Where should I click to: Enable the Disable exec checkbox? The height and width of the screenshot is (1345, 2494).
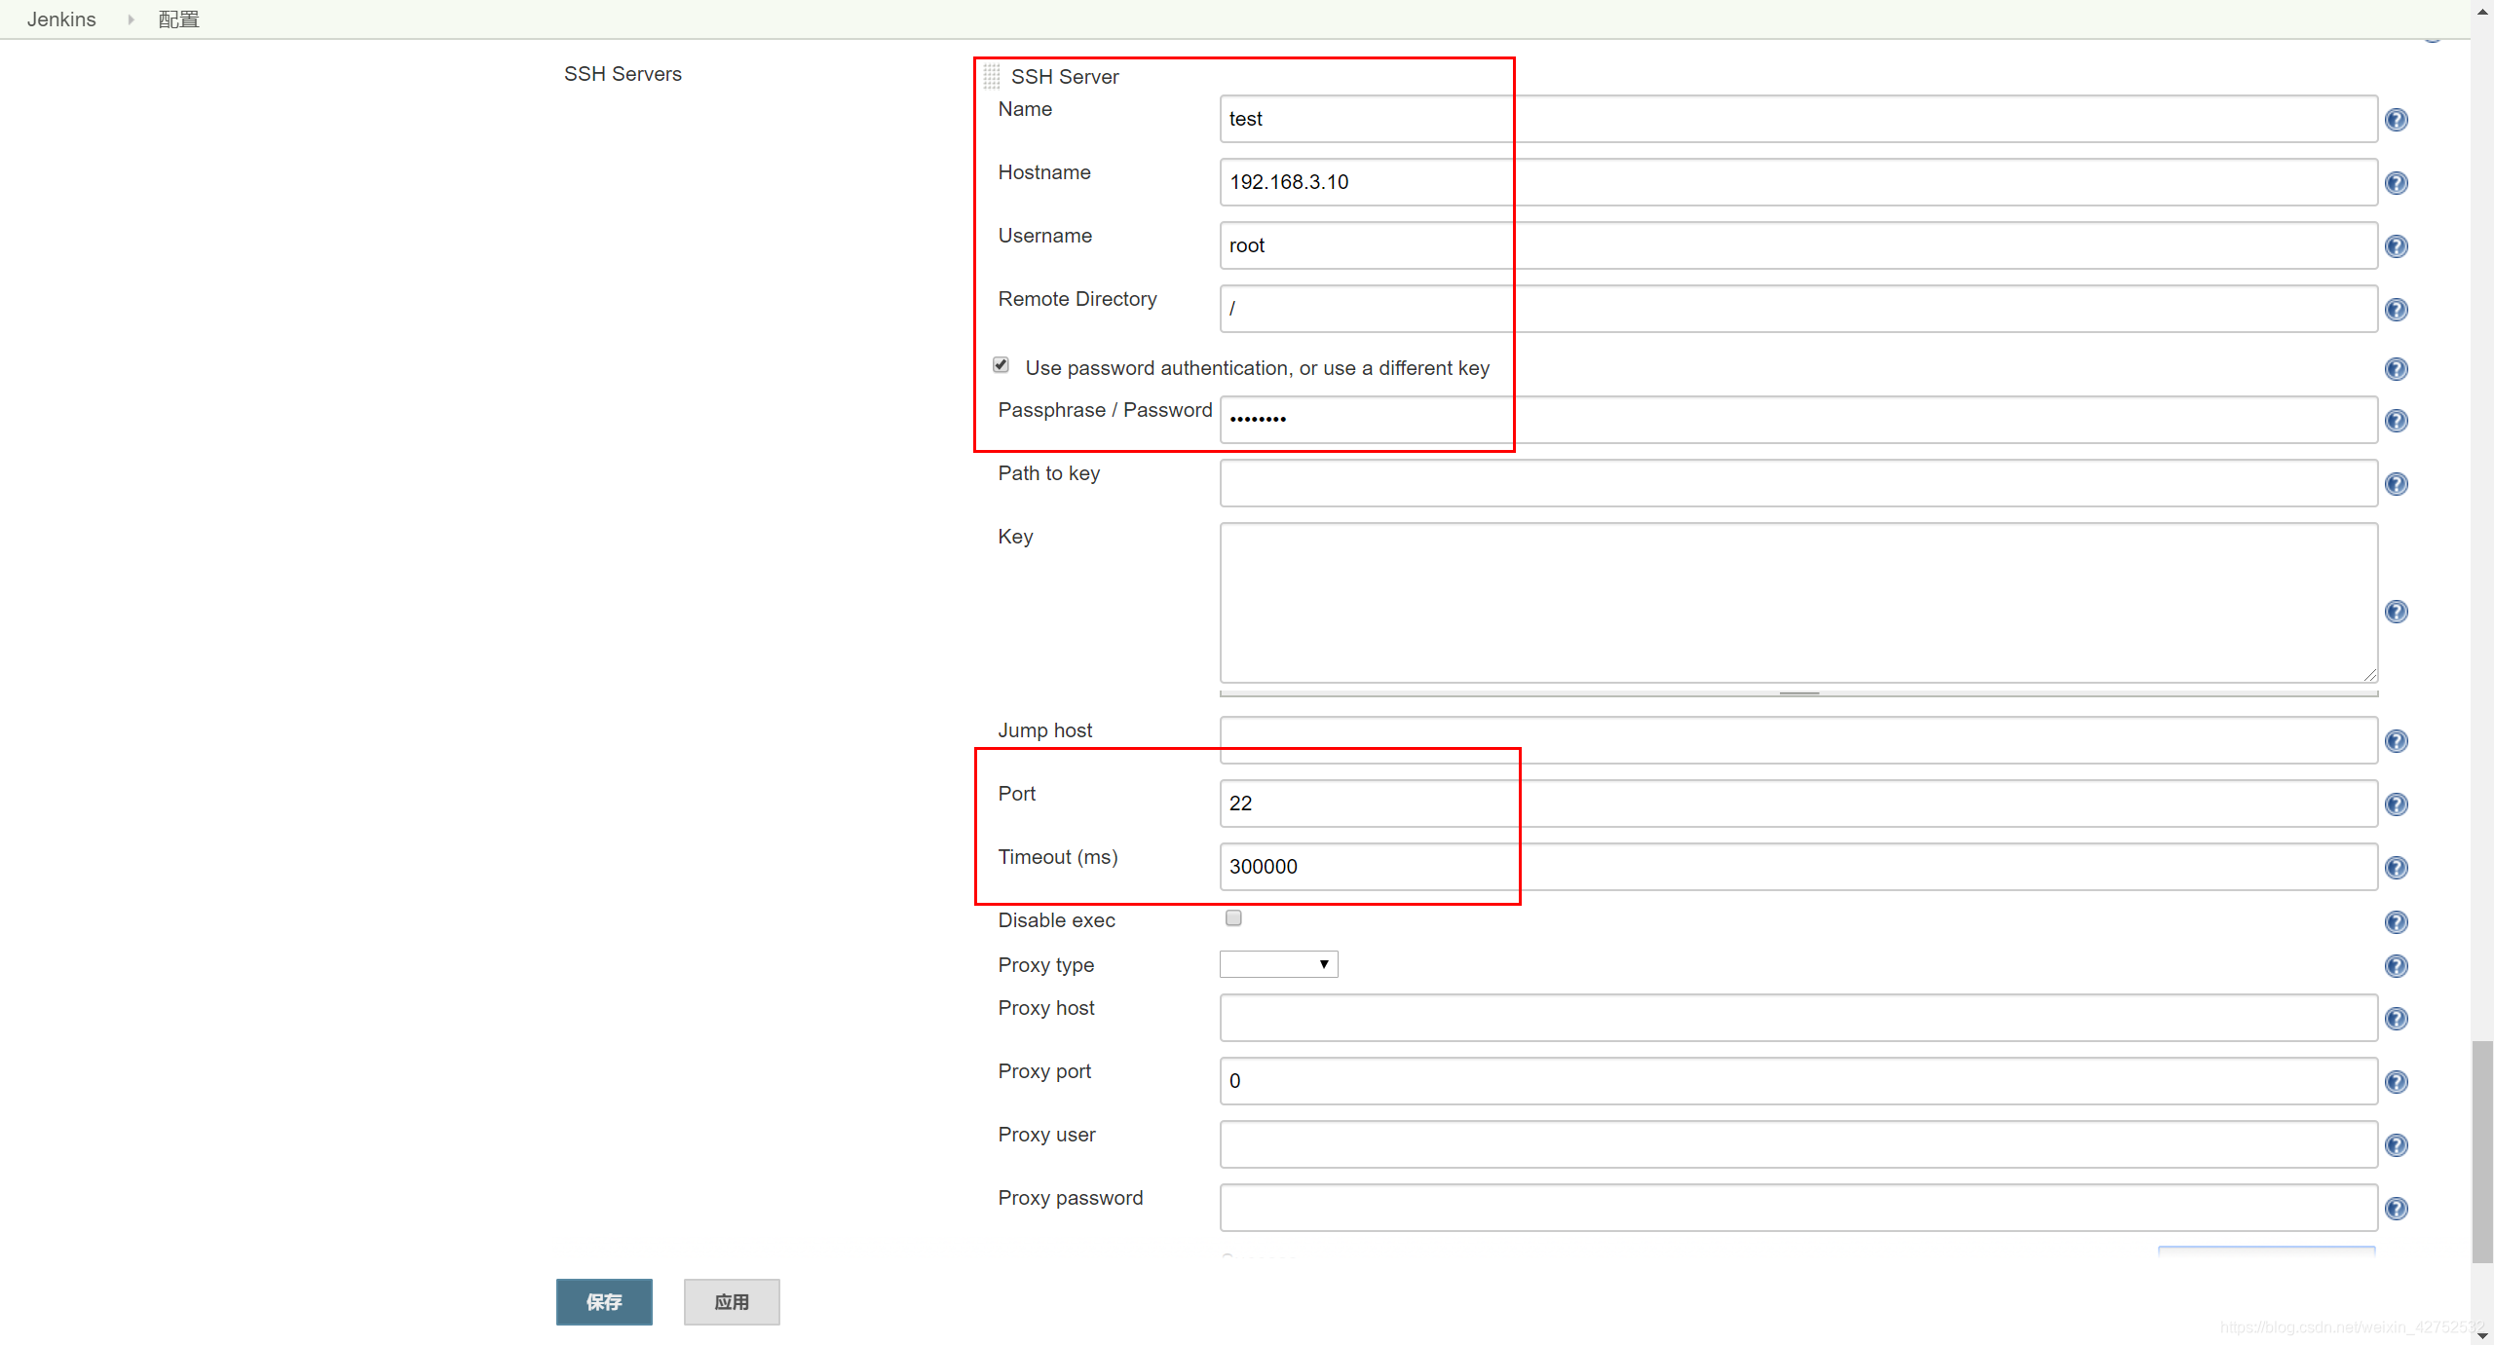[x=1233, y=918]
